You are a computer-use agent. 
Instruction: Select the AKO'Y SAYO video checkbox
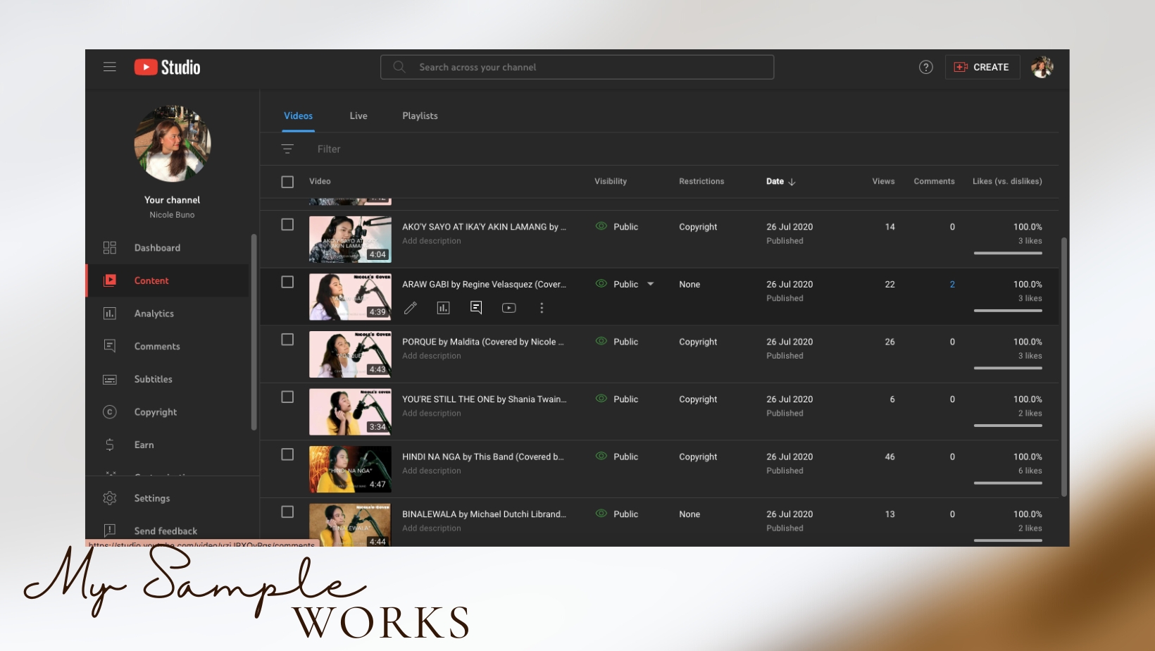pos(287,224)
